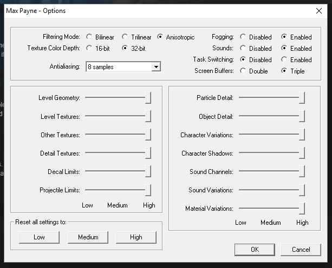Click the Object Detail slider handle

302,116
